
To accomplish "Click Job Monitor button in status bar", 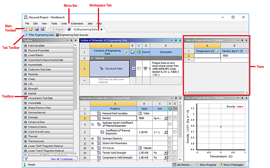I will point(183,165).
